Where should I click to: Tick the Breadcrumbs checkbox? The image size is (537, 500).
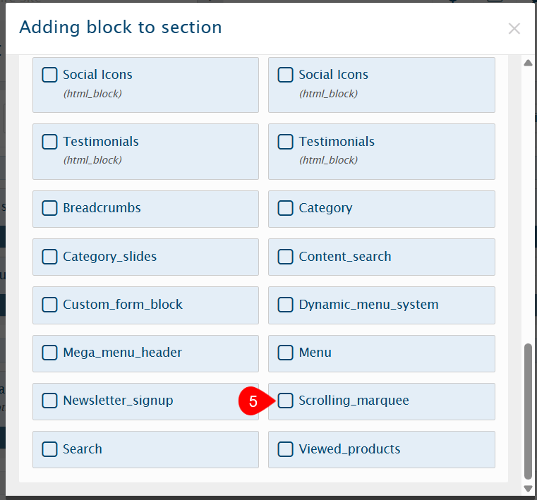[x=49, y=208]
